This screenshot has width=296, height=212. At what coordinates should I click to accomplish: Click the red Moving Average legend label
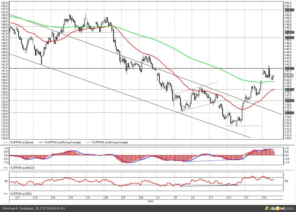click(x=62, y=142)
